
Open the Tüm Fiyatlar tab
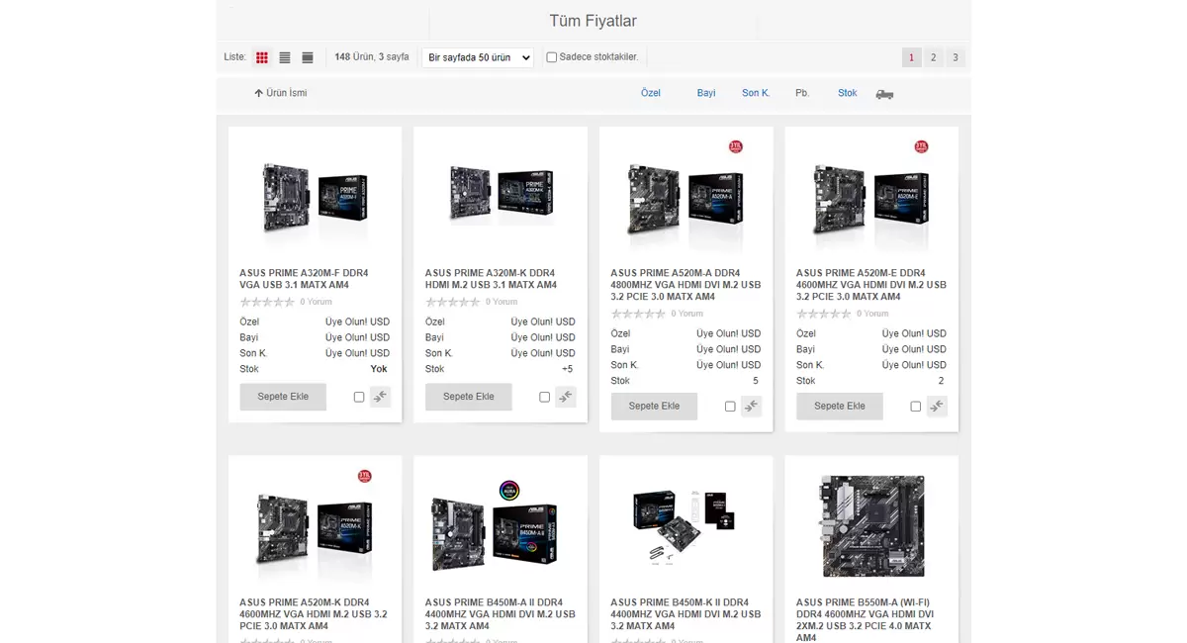coord(593,21)
